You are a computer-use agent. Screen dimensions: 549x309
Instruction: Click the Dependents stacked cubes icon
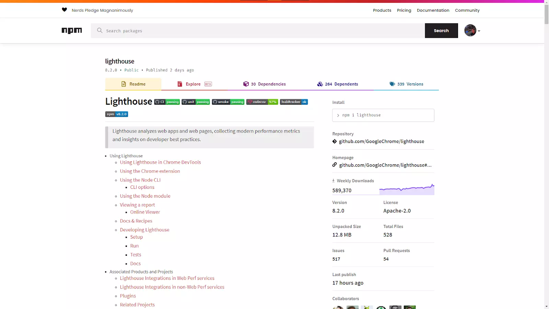[320, 84]
